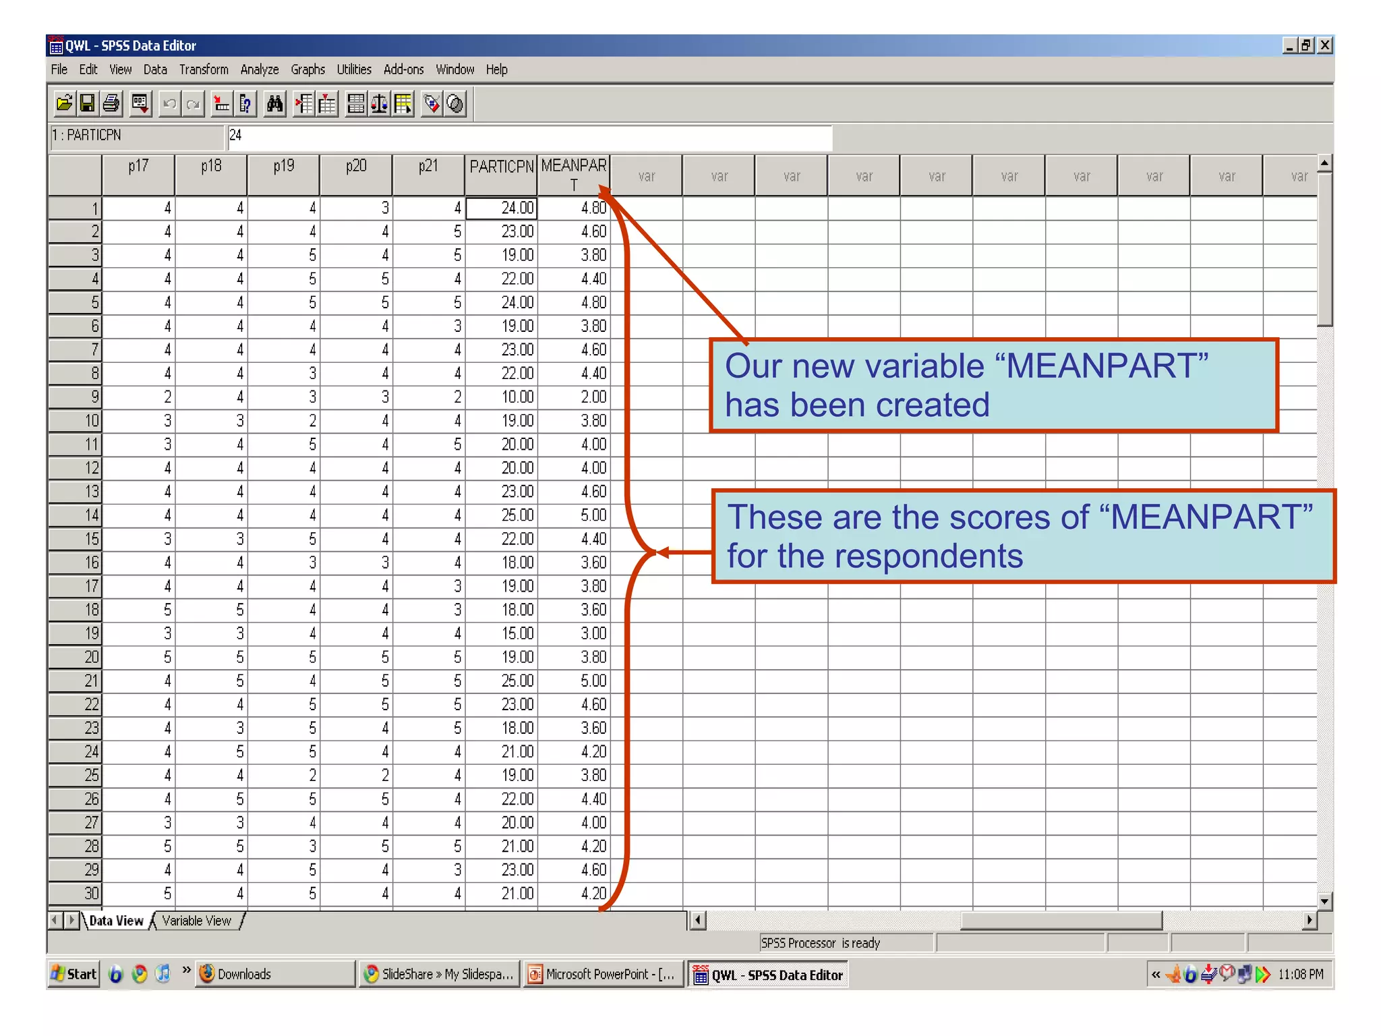This screenshot has width=1381, height=1036.
Task: Select the PARTICPN column header
Action: [x=502, y=175]
